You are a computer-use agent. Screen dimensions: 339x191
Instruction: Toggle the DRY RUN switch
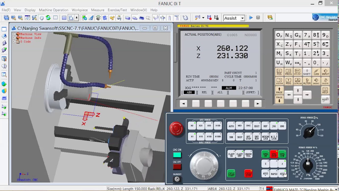[257, 137]
